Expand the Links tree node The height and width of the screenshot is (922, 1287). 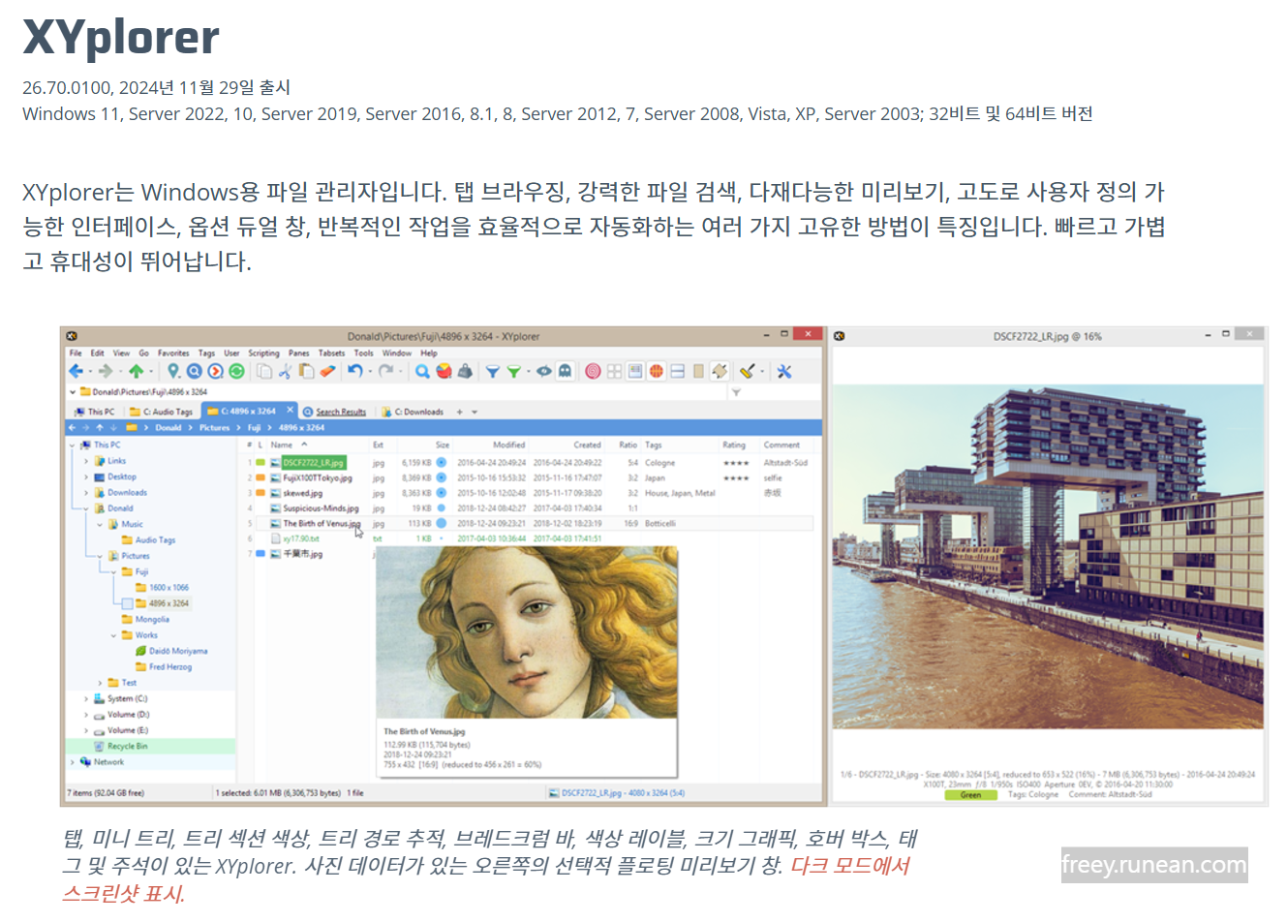pyautogui.click(x=86, y=461)
